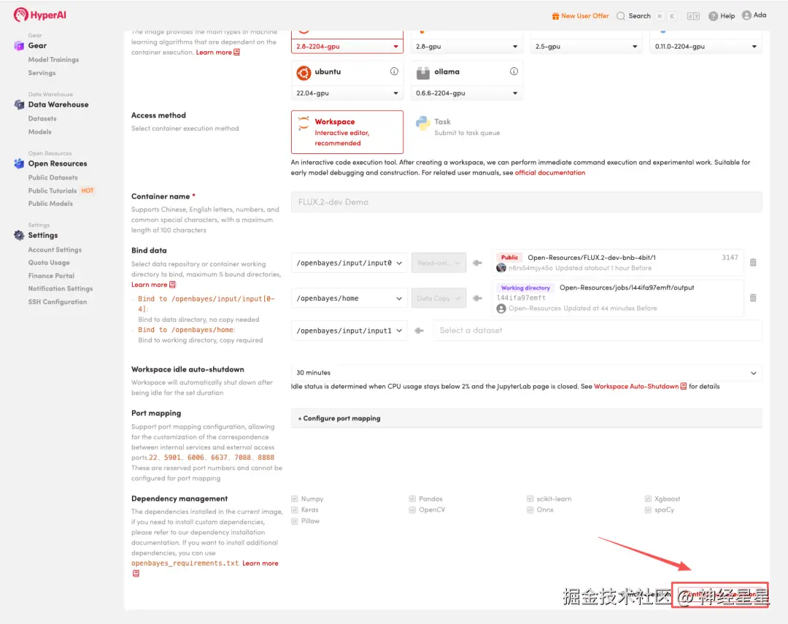Click the Search magnifier icon
The height and width of the screenshot is (624, 788).
(x=621, y=16)
